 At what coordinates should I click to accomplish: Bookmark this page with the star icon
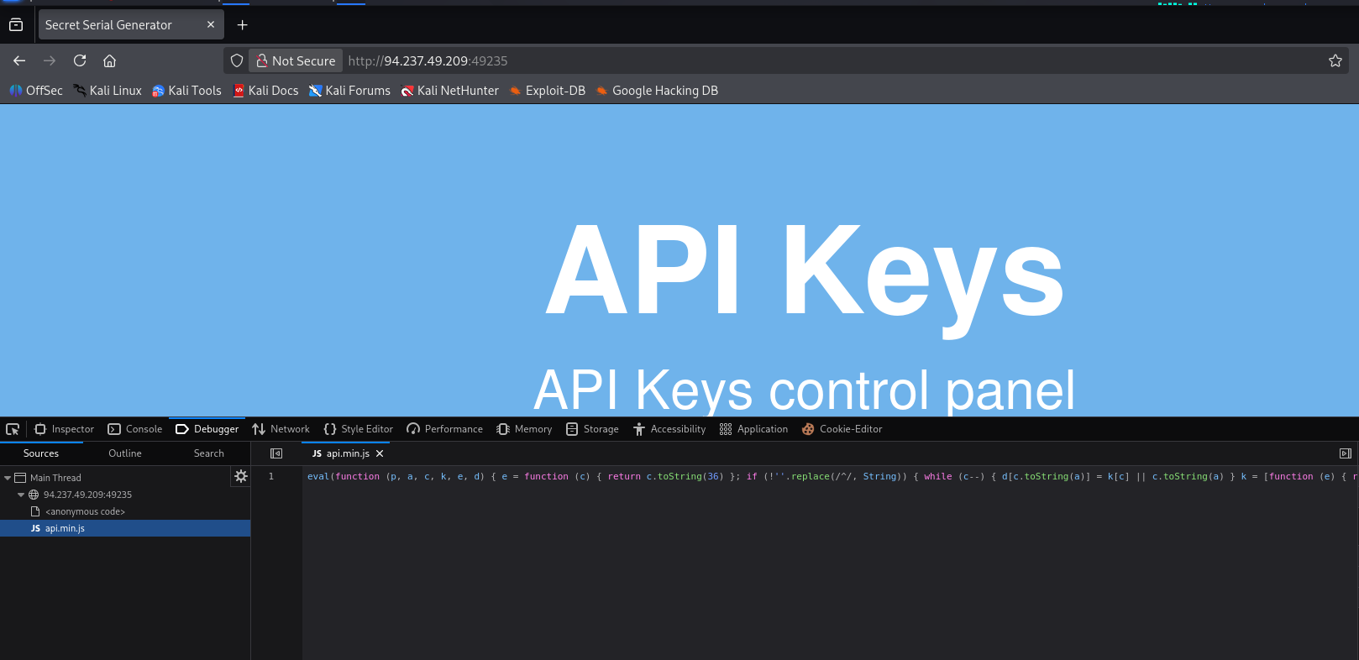[x=1335, y=60]
